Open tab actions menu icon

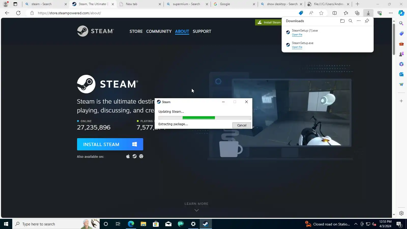tap(15, 4)
